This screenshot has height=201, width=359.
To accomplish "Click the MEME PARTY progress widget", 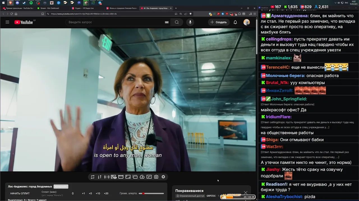I will pos(238,197).
